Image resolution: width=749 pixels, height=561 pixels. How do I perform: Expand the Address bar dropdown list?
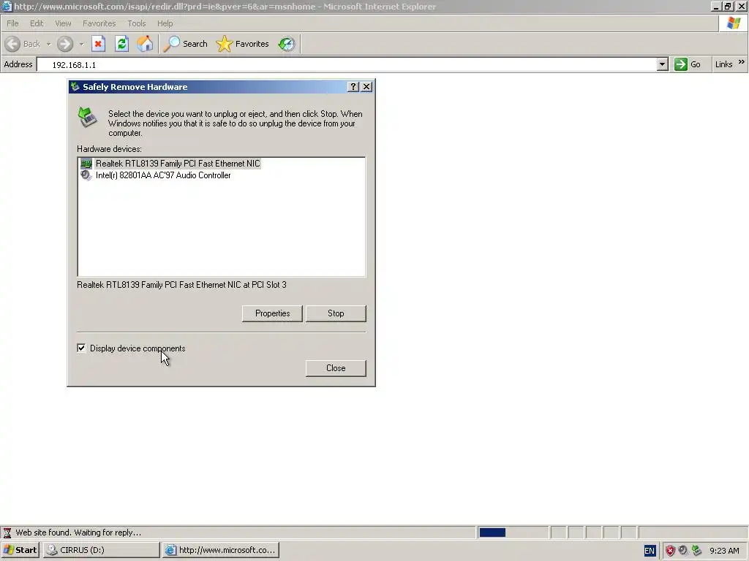662,64
